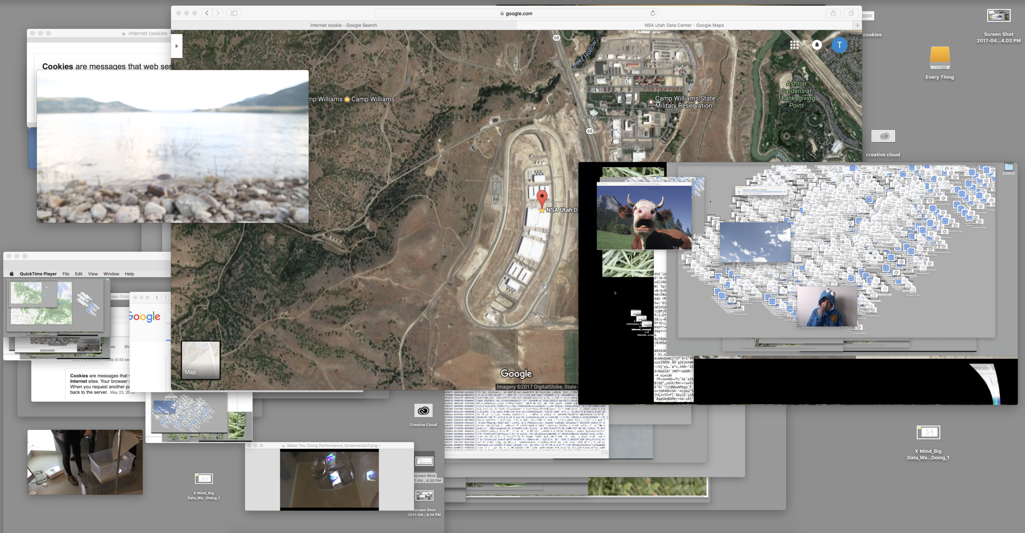Viewport: 1025px width, 533px height.
Task: Click highway 68 shield near Beef Hollow
Action: pos(556,38)
